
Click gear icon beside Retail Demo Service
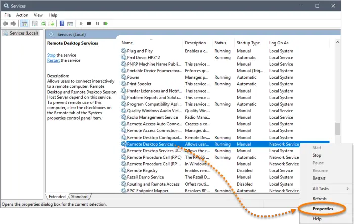coord(123,177)
